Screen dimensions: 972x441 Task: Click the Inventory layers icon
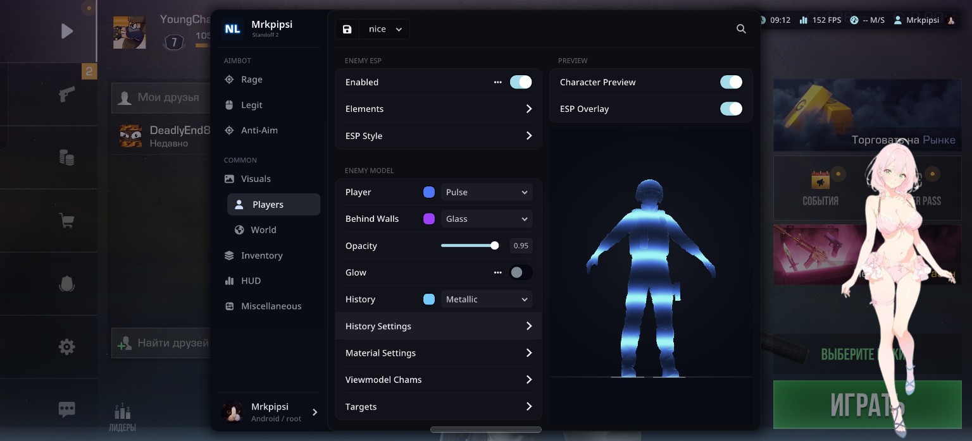point(229,255)
